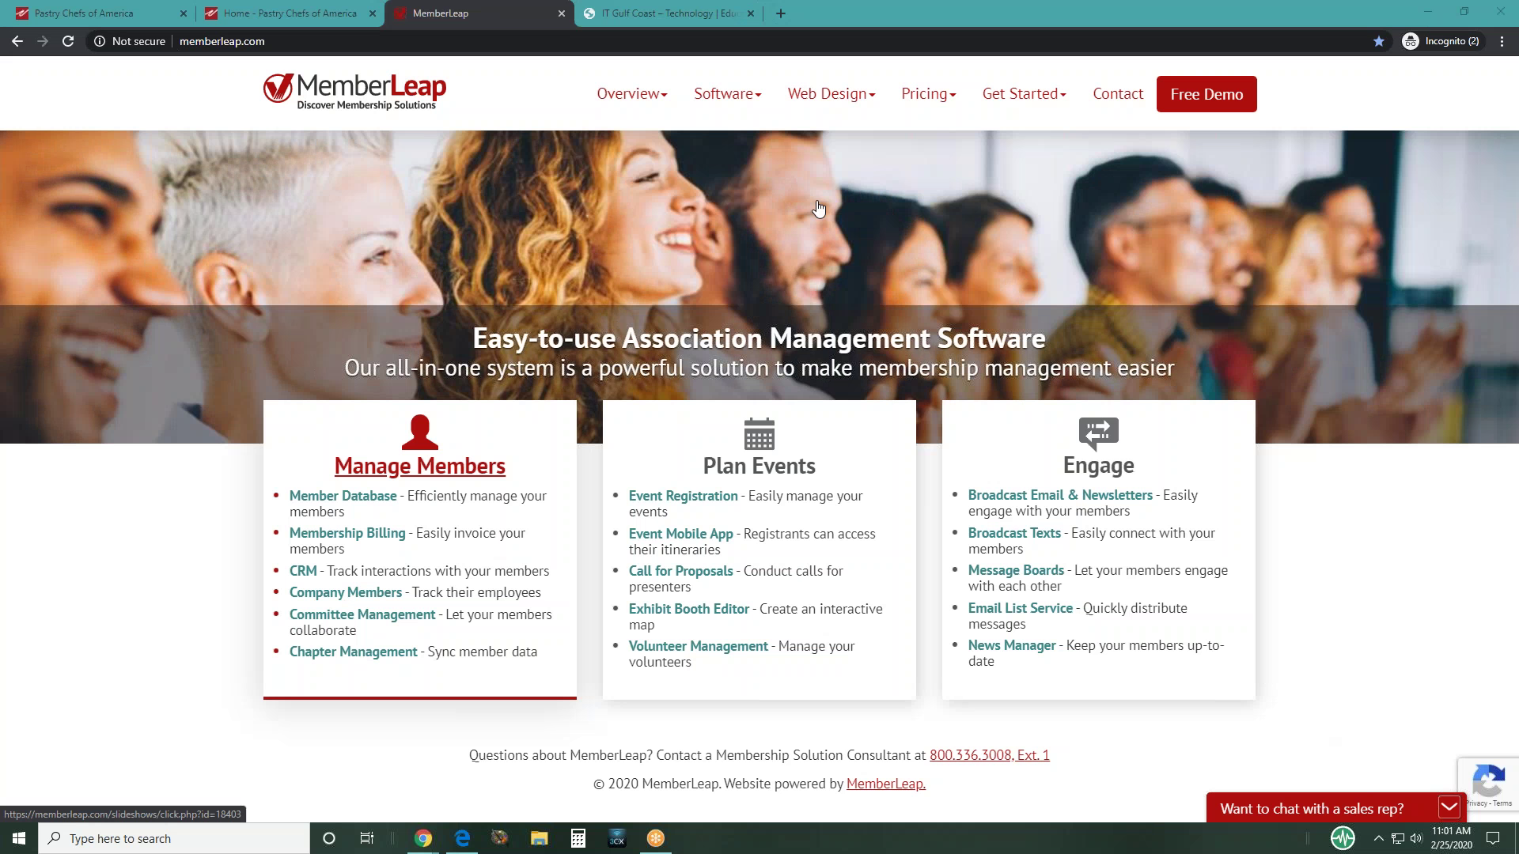Open Chrome three-dot menu
Viewport: 1519px width, 854px height.
tap(1502, 41)
